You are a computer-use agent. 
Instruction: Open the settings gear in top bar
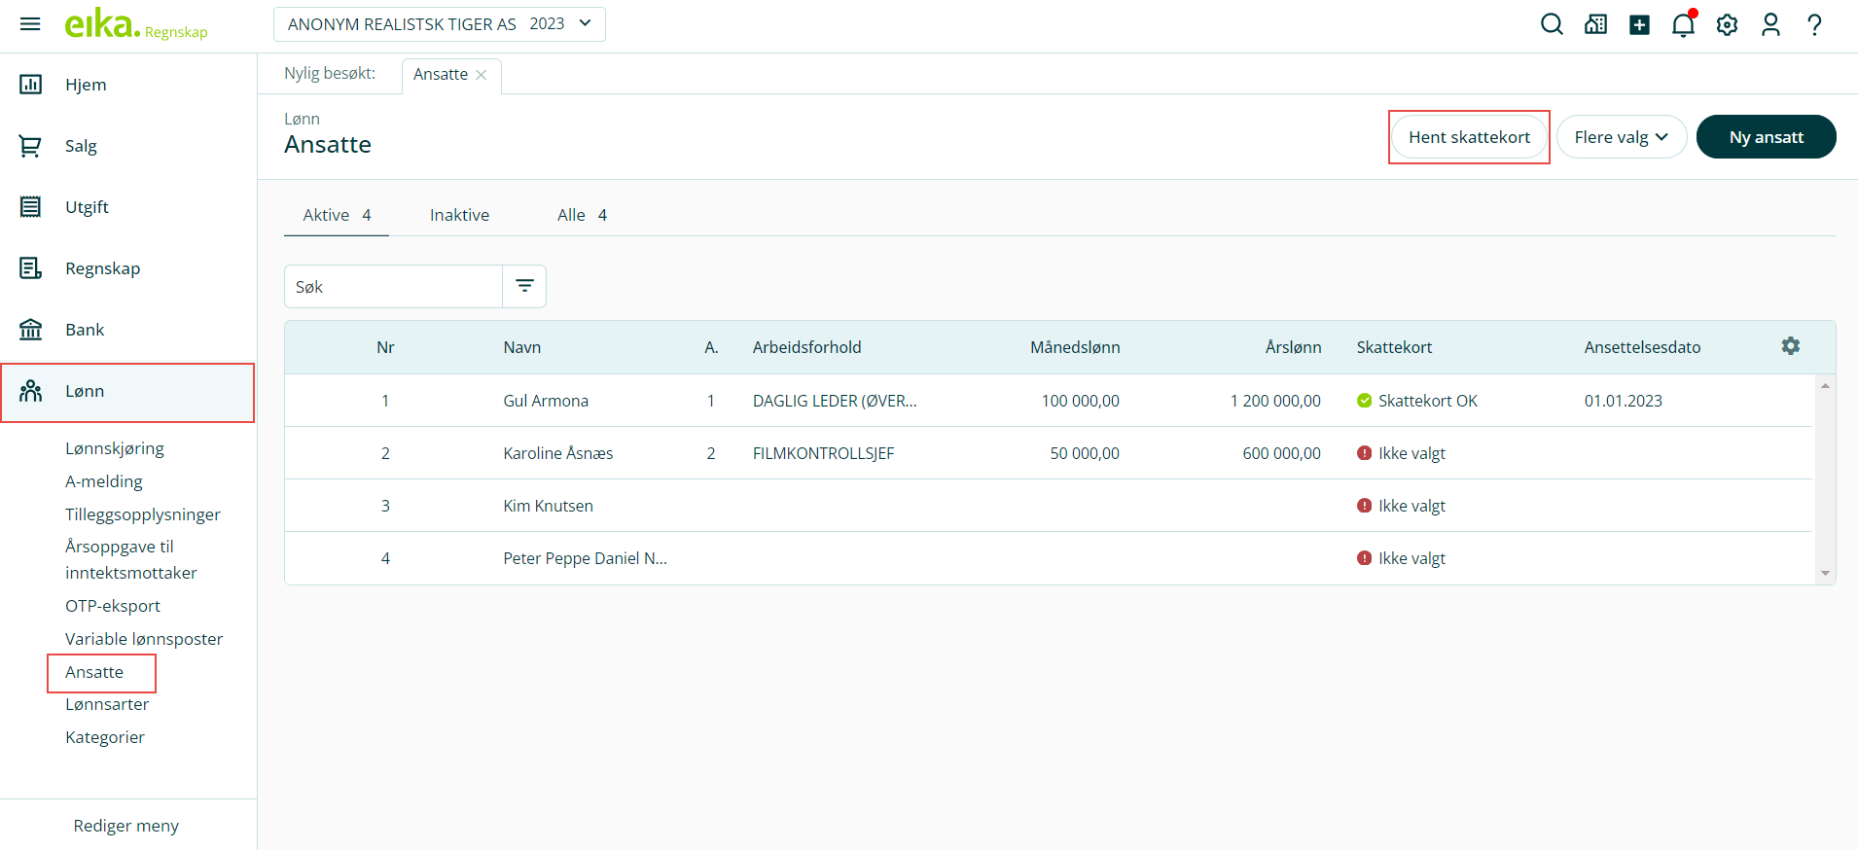(1727, 25)
